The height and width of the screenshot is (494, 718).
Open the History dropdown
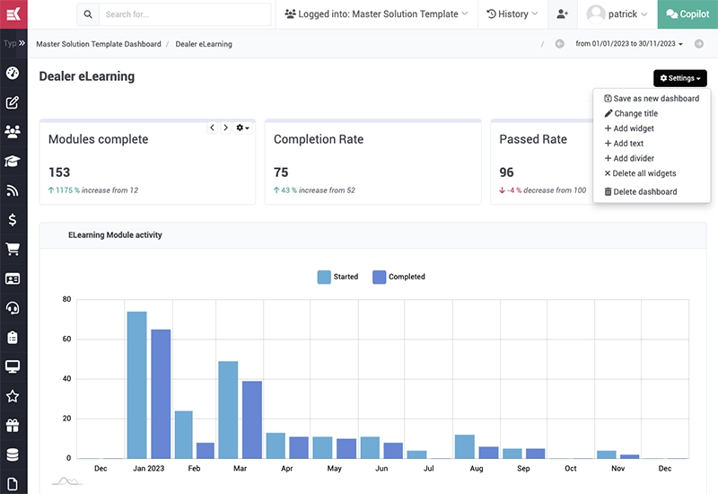click(512, 14)
